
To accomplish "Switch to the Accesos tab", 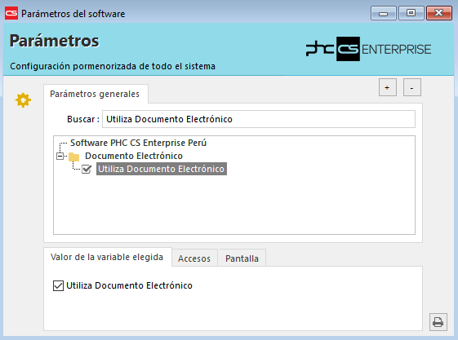I will [x=194, y=258].
